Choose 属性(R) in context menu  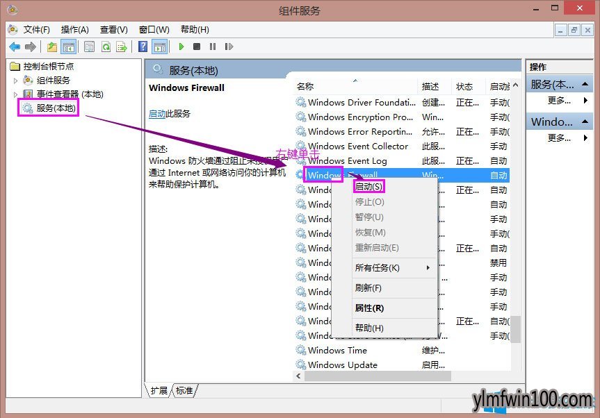(x=384, y=308)
